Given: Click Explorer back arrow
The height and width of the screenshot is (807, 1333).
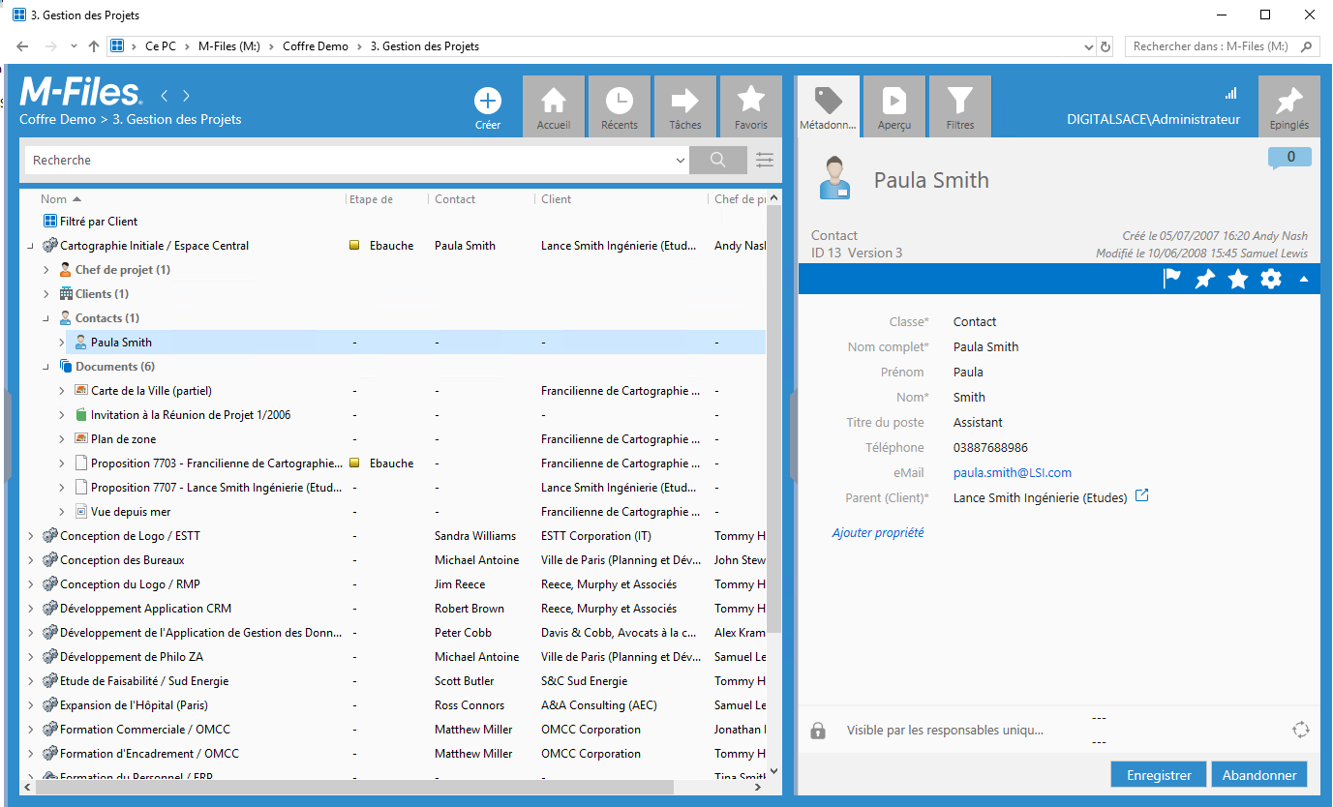Looking at the screenshot, I should point(22,46).
